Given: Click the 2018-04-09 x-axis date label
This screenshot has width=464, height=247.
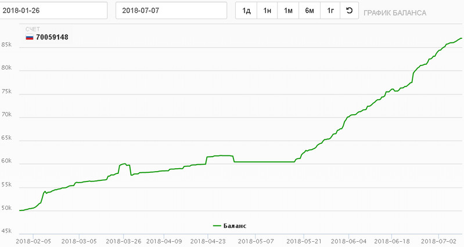Looking at the screenshot, I should (x=164, y=241).
